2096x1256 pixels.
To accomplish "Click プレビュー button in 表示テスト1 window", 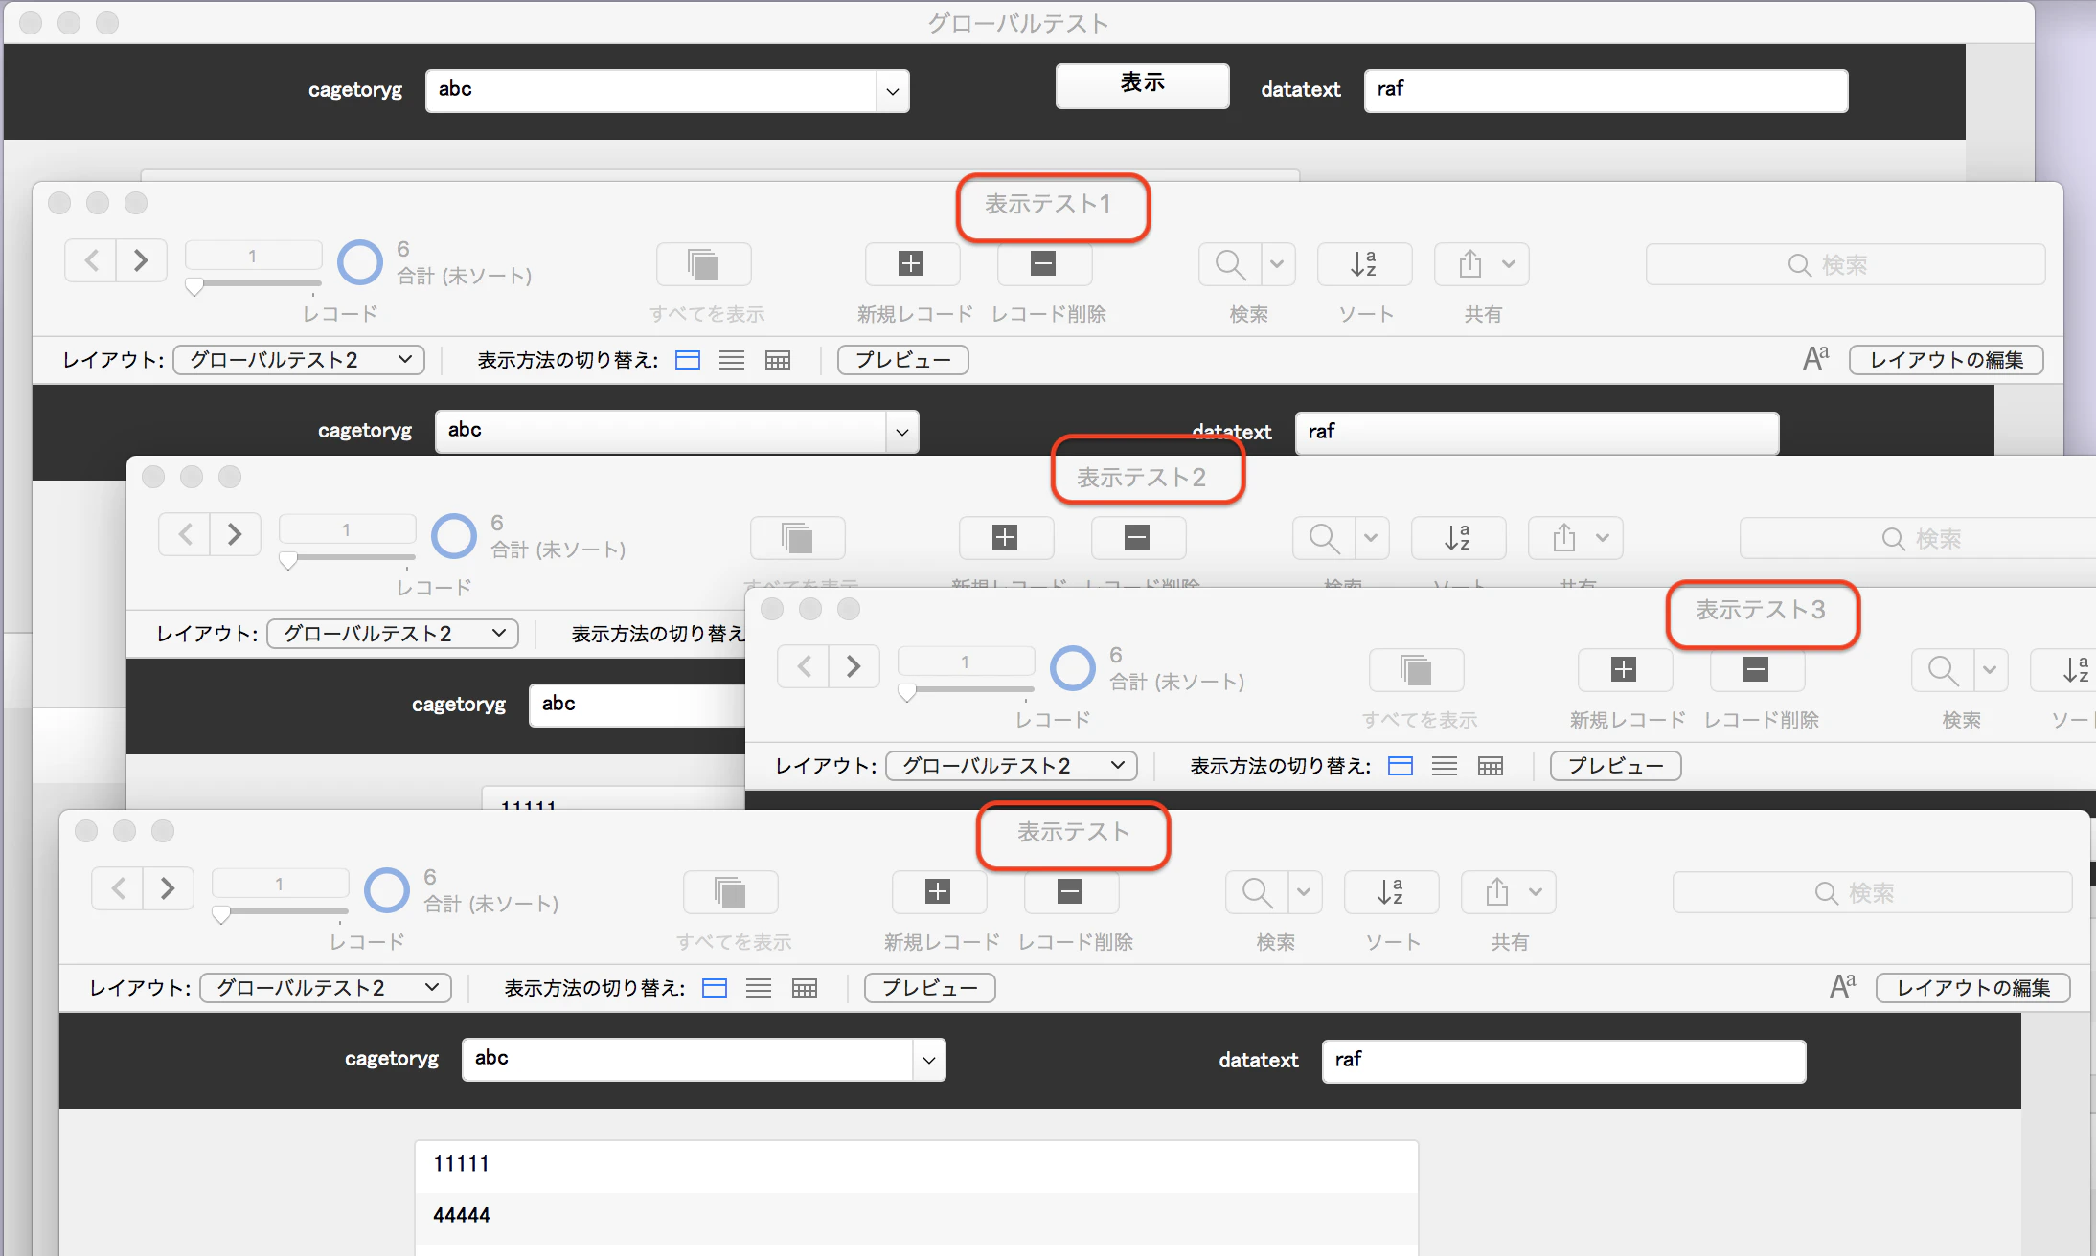I will point(903,360).
